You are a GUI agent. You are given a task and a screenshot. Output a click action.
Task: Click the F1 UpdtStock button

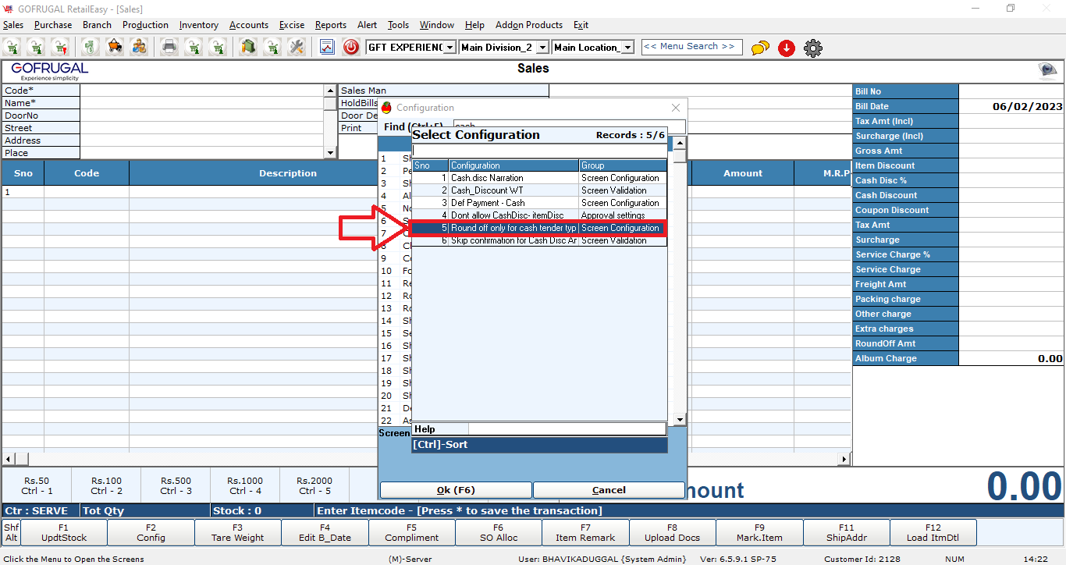click(x=64, y=533)
